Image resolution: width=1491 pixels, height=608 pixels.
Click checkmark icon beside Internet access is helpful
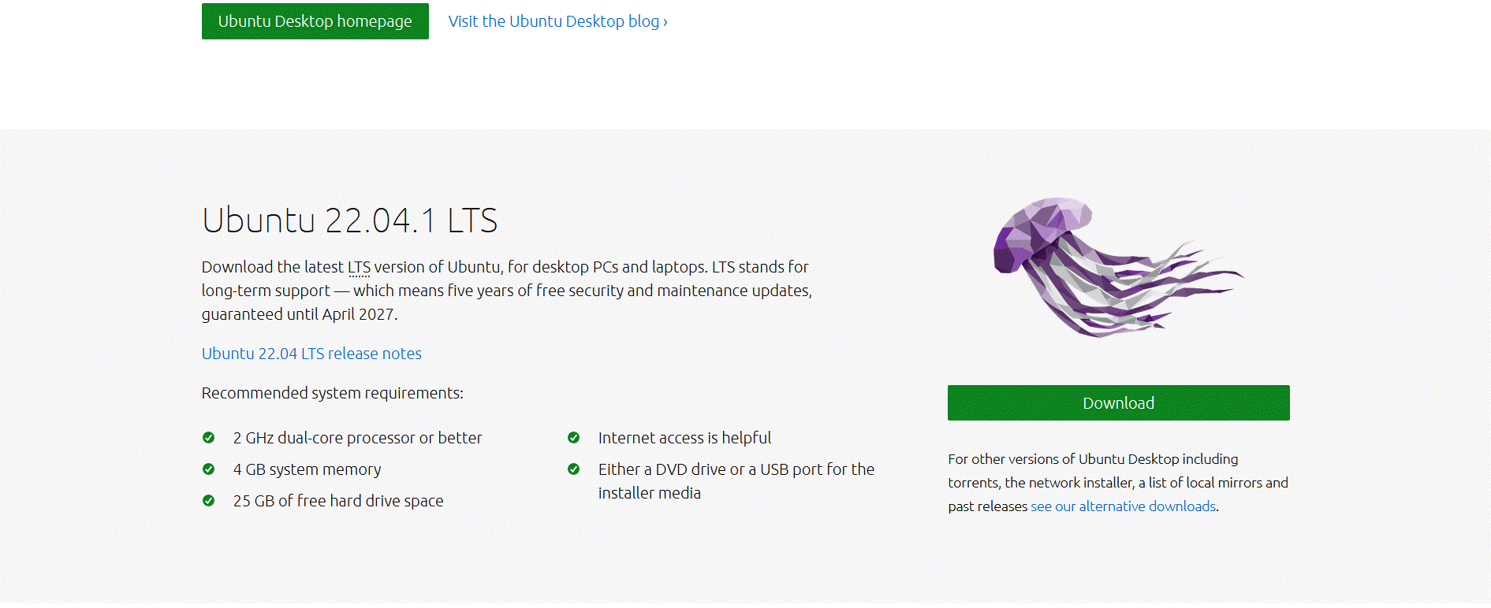coord(574,438)
